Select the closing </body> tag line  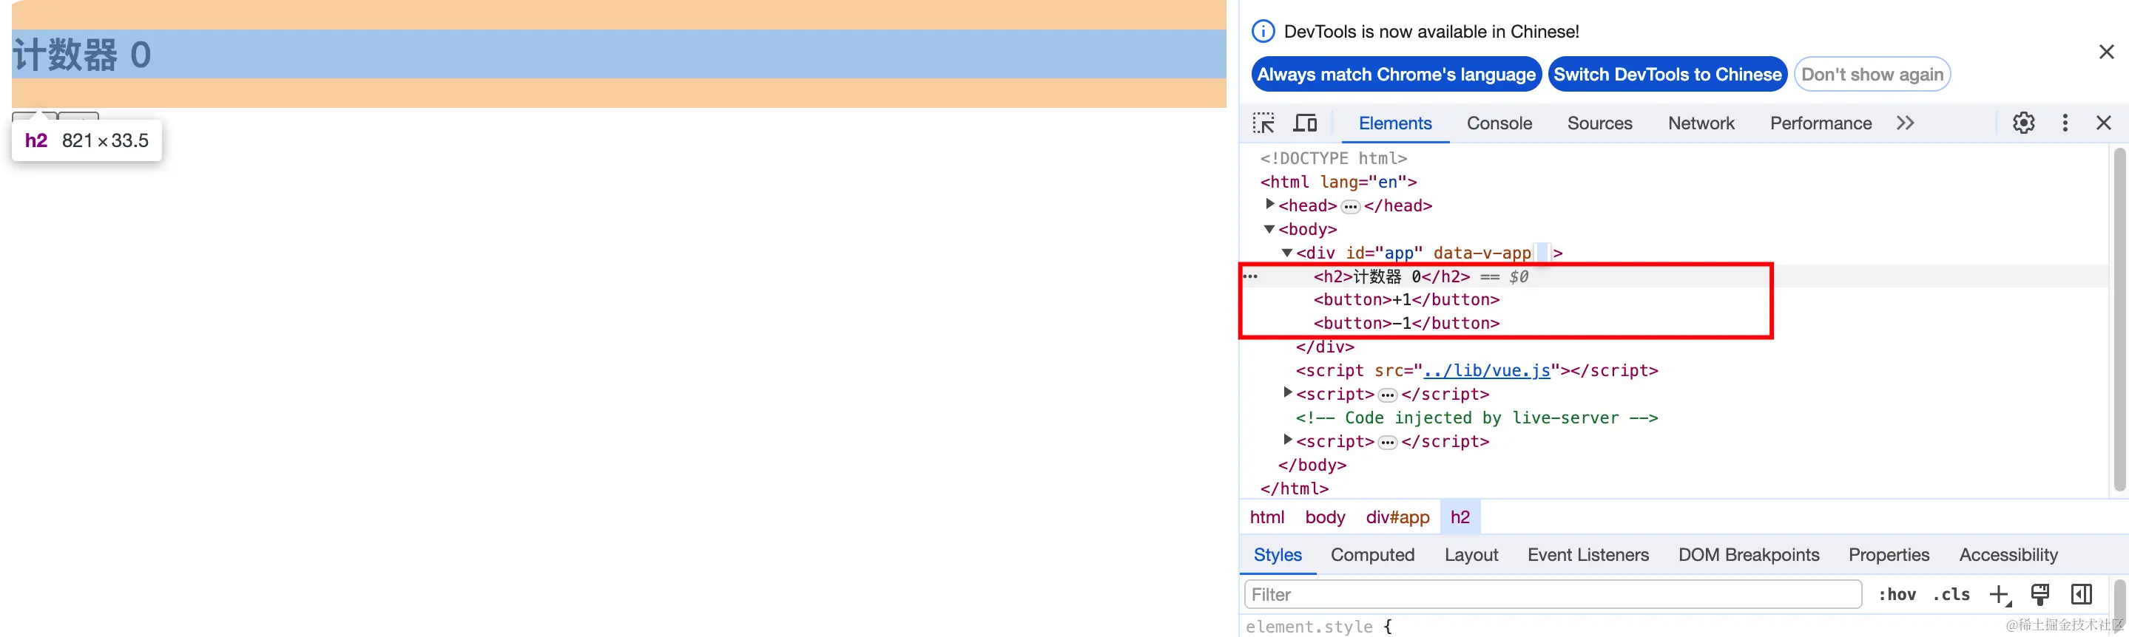click(x=1312, y=465)
